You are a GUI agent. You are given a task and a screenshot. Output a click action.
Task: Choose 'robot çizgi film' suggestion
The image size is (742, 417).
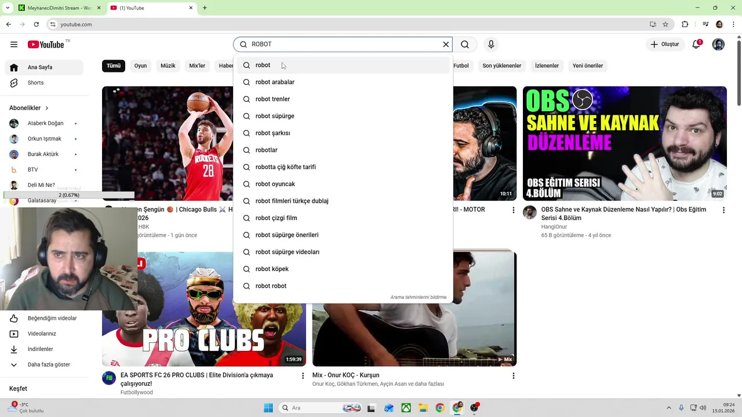[x=343, y=218]
